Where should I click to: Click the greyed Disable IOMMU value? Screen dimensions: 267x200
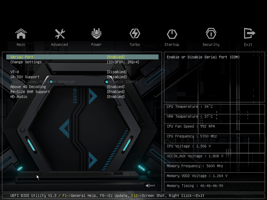tap(122, 82)
